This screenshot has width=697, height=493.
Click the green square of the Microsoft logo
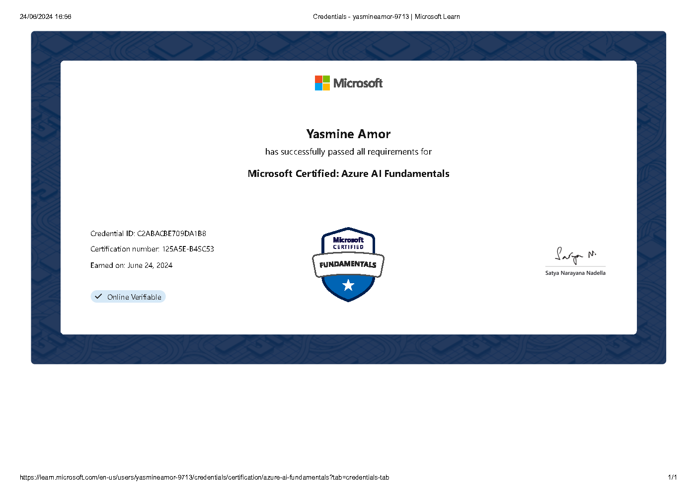pos(326,79)
